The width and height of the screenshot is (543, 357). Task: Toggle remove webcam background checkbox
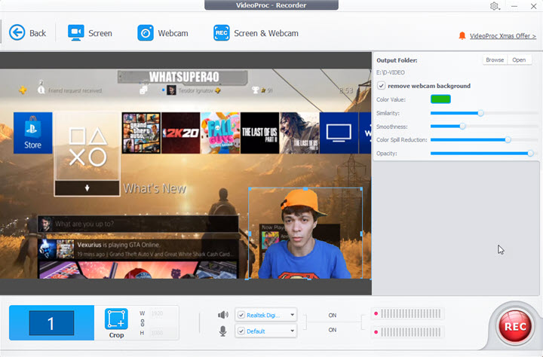[382, 86]
